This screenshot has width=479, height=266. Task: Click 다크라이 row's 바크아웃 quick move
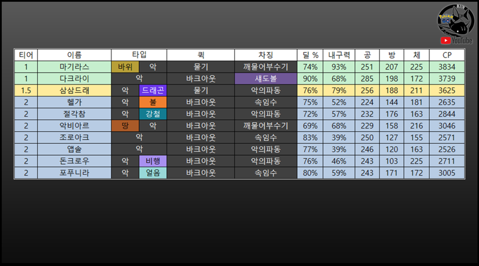coord(201,78)
